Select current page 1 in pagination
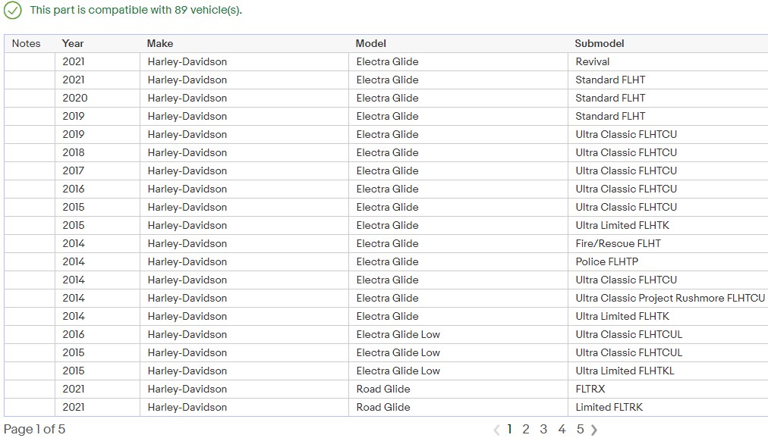Screen dimensions: 768x438 508,430
